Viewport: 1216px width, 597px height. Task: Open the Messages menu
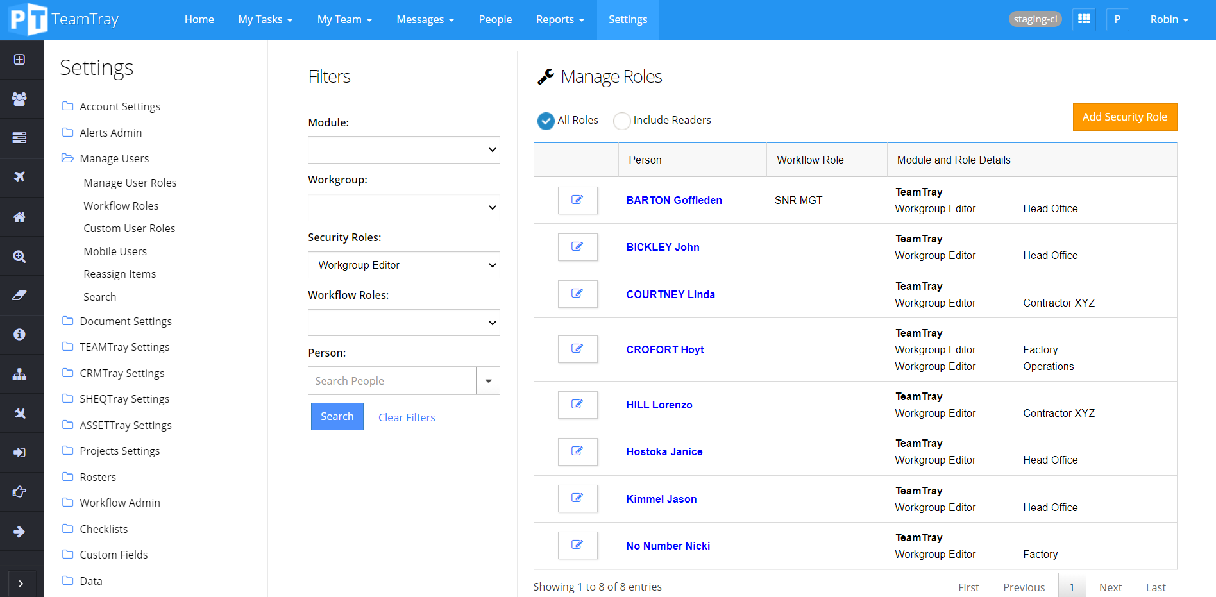(x=425, y=20)
